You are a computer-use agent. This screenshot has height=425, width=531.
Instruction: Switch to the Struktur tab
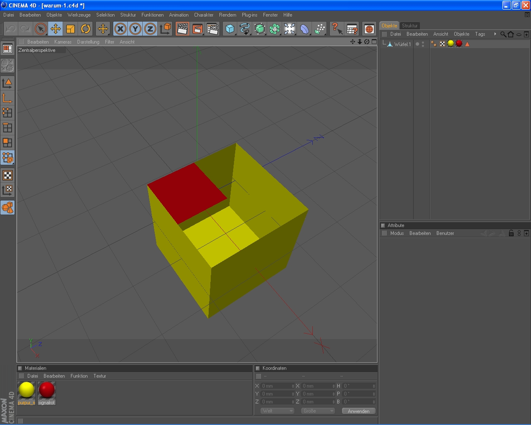pos(410,26)
